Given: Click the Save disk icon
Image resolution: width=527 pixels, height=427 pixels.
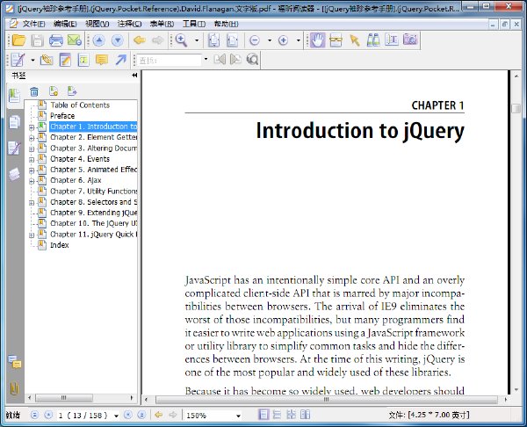Looking at the screenshot, I should (37, 40).
